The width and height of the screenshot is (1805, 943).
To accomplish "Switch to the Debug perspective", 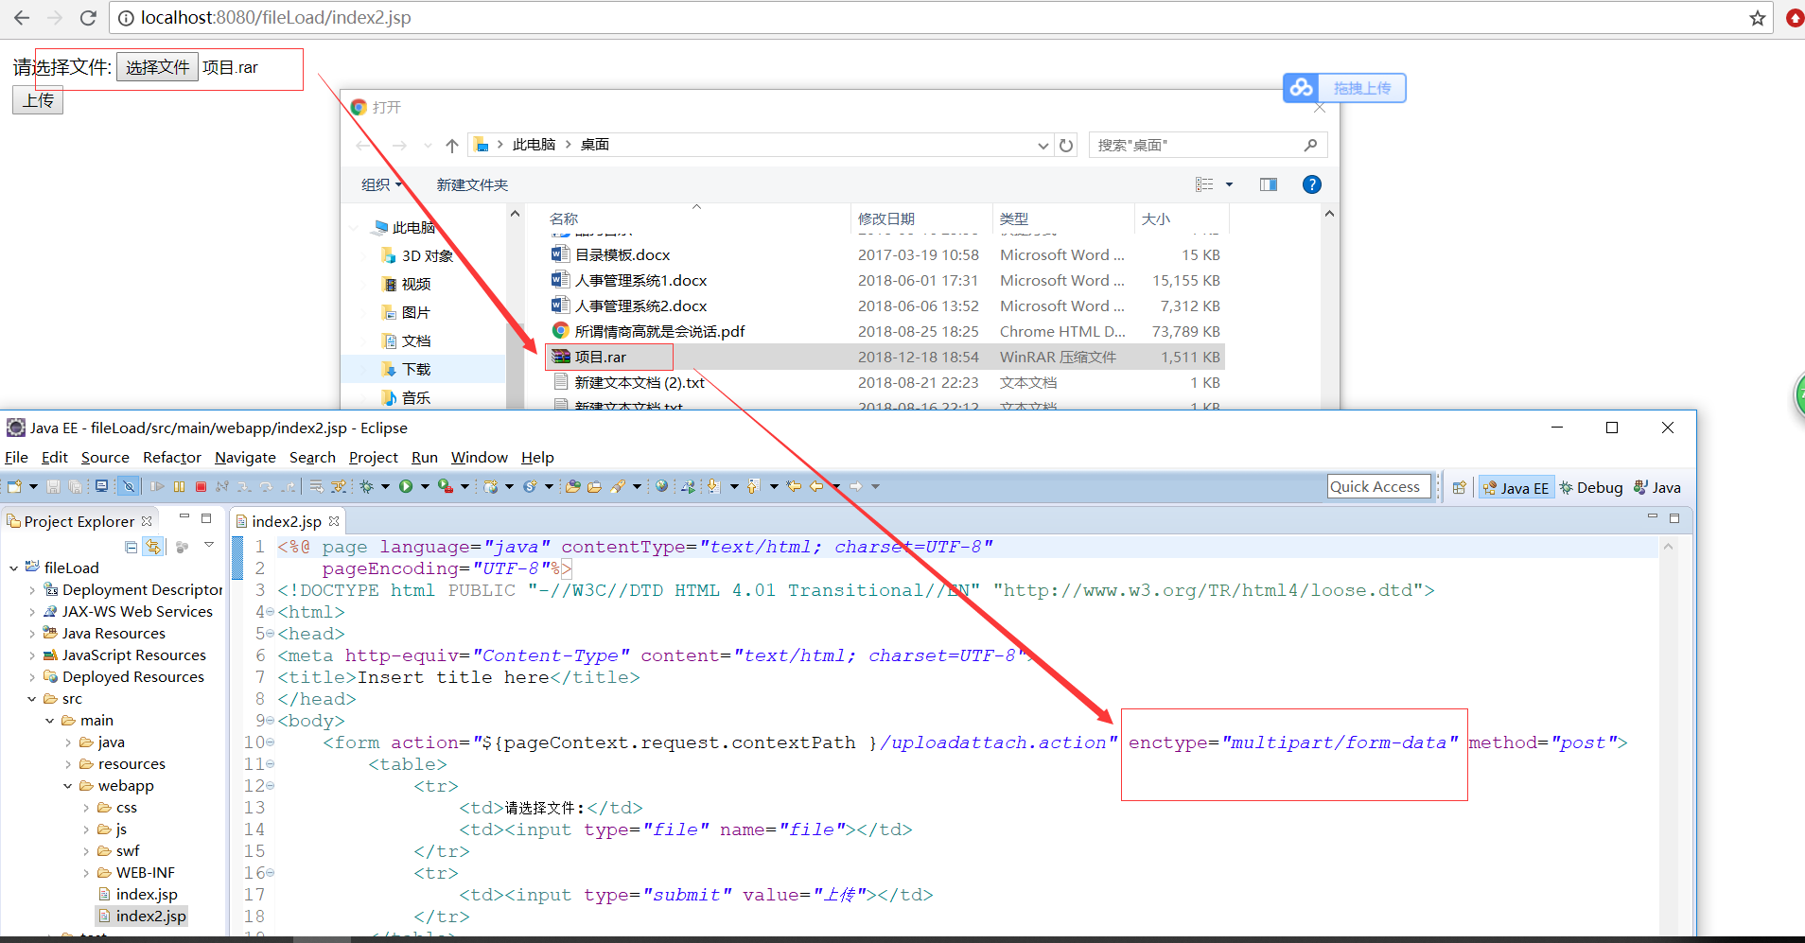I will pyautogui.click(x=1591, y=487).
